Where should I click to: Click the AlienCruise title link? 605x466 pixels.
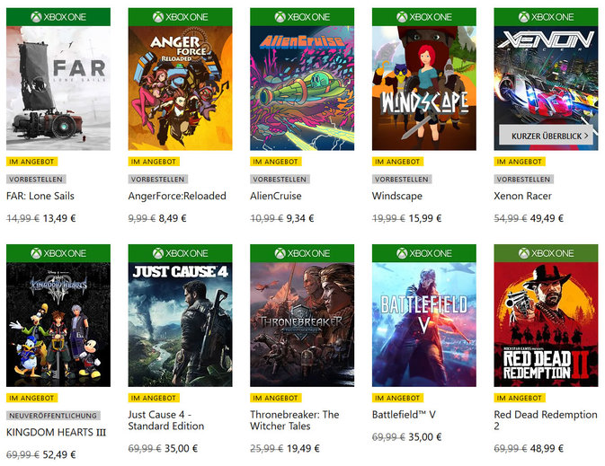coord(276,196)
